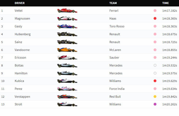Screen dimensions: 179x116
Task: Click the Mercedes team name in Hamilton's row
Action: (116, 73)
